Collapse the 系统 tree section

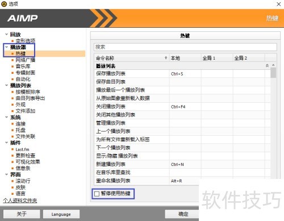point(6,117)
